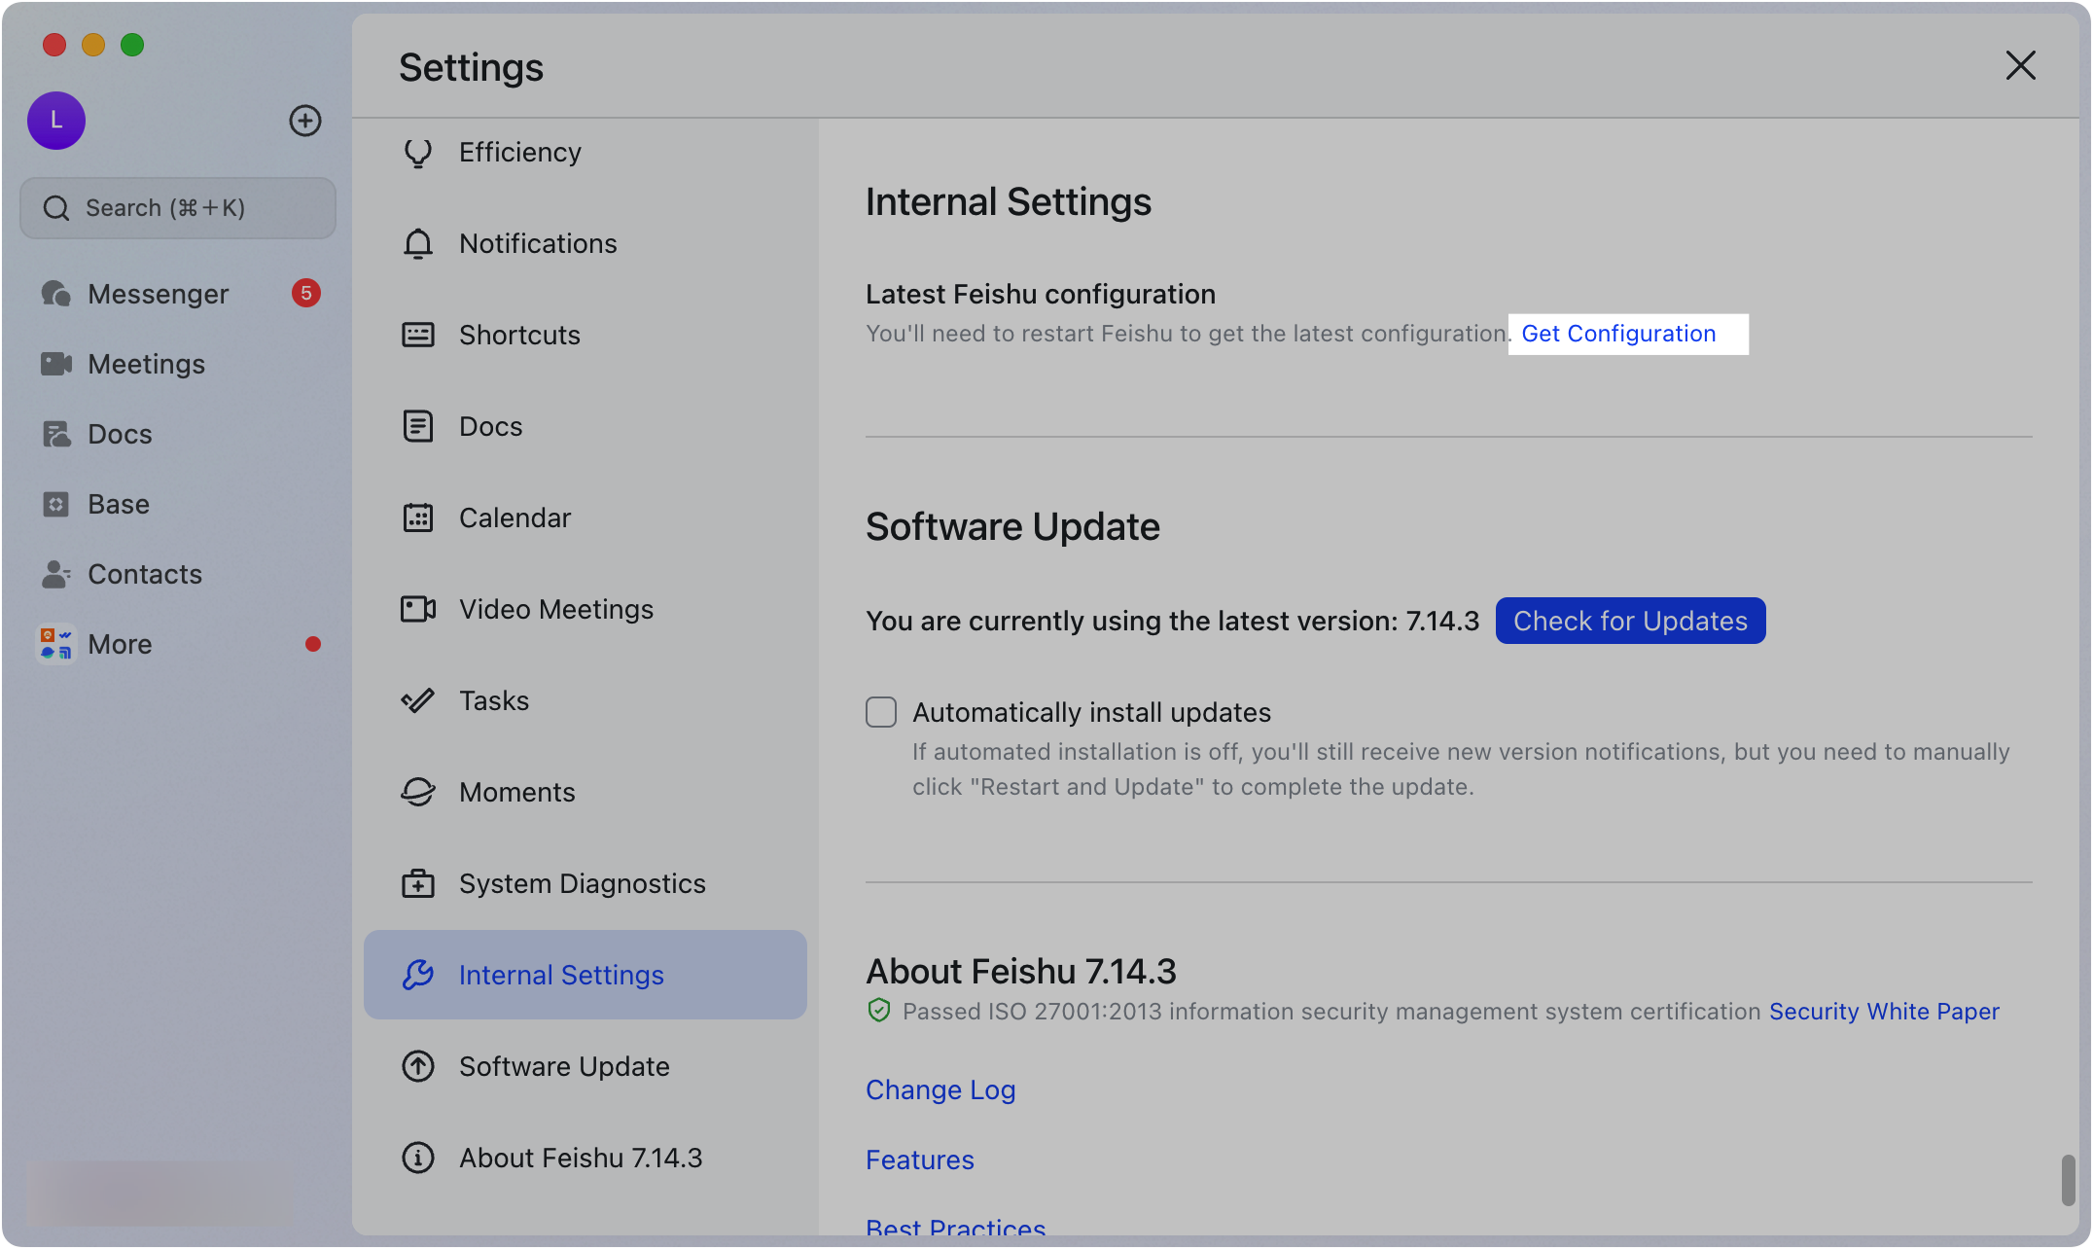Viewport: 2093px width, 1249px height.
Task: Click macOS green fullscreen window button
Action: (x=132, y=45)
